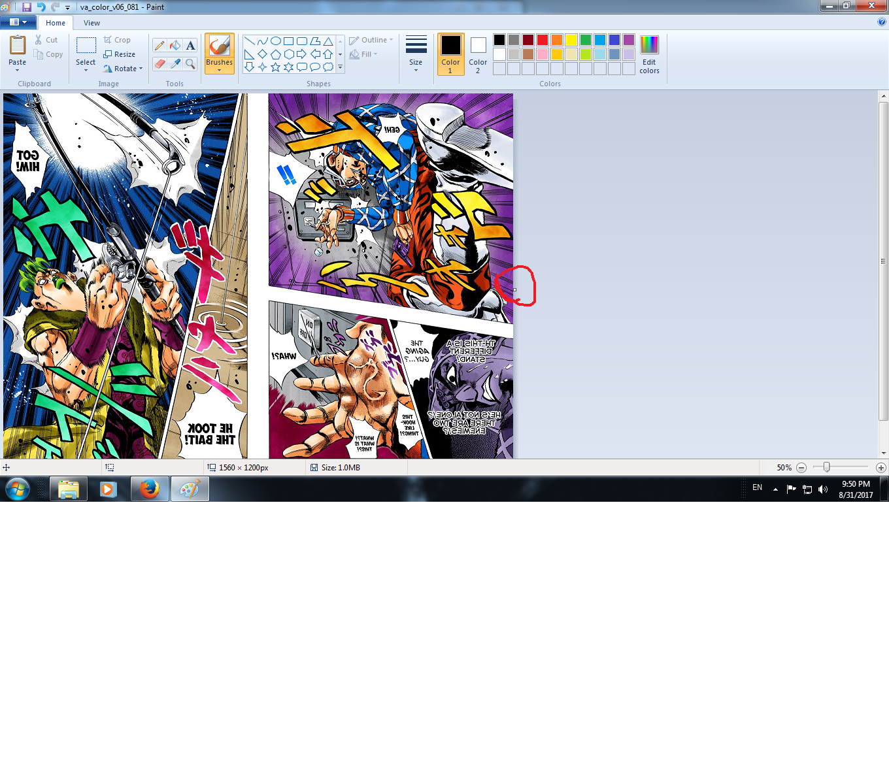Image resolution: width=889 pixels, height=784 pixels.
Task: Select the Eraser tool
Action: (x=159, y=63)
